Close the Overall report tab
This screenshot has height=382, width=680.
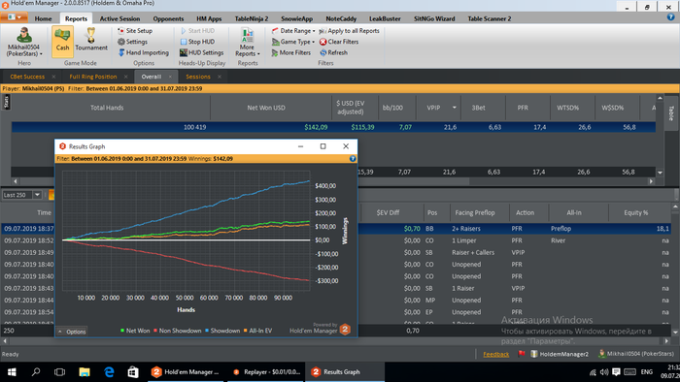(x=170, y=77)
